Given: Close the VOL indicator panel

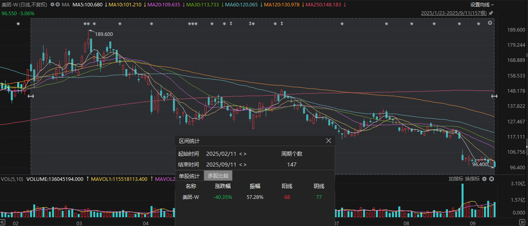Looking at the screenshot, I should point(491,179).
